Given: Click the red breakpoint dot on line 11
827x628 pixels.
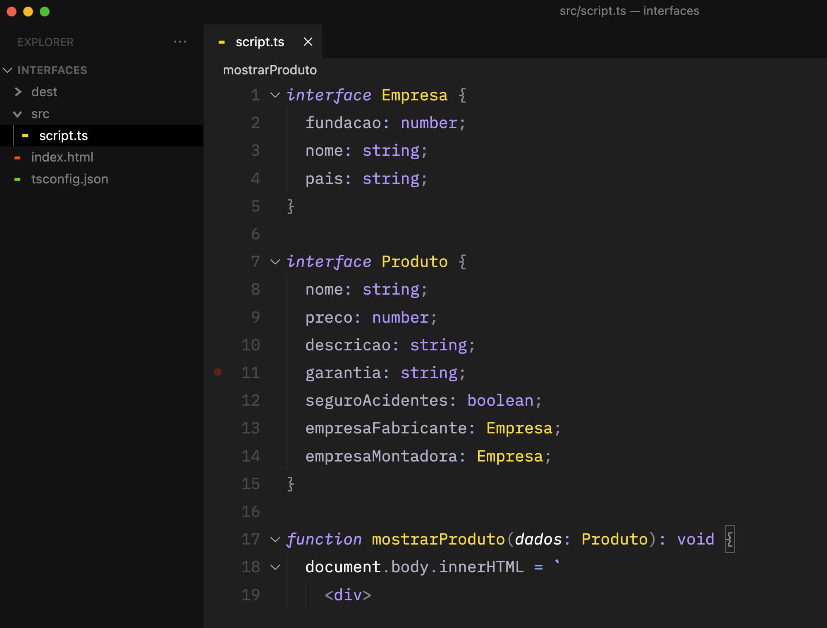Looking at the screenshot, I should click(218, 372).
